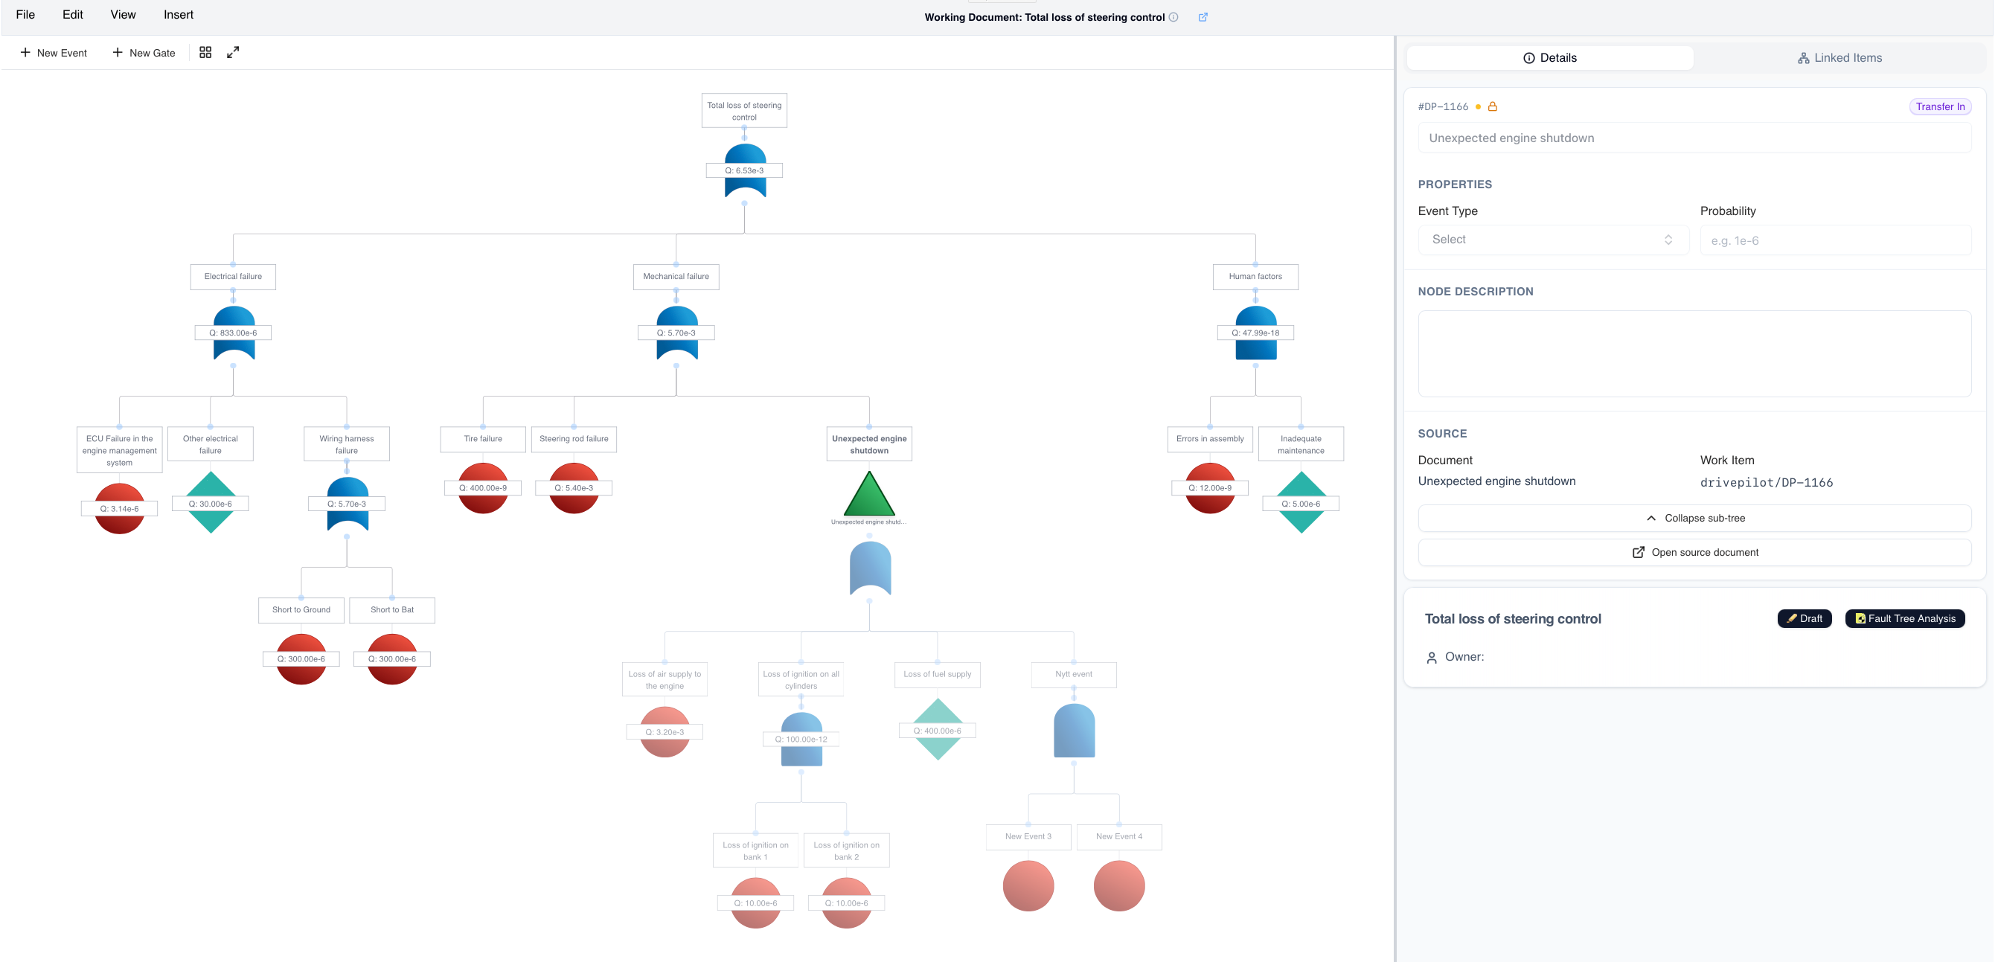Select the Human factors AND gate Q: 47.99e-18
This screenshot has width=1998, height=962.
pos(1255,333)
